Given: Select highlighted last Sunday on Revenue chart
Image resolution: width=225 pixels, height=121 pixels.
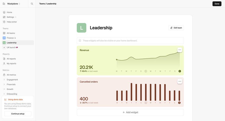Looking at the screenshot, I should (x=180, y=71).
